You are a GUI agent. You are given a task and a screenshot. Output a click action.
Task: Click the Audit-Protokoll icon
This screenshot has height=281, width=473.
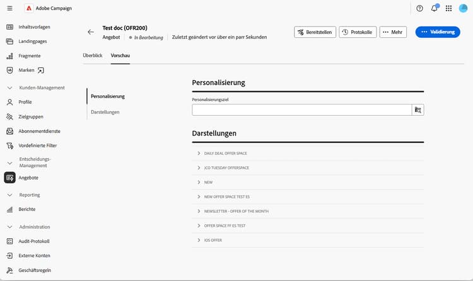coord(9,241)
